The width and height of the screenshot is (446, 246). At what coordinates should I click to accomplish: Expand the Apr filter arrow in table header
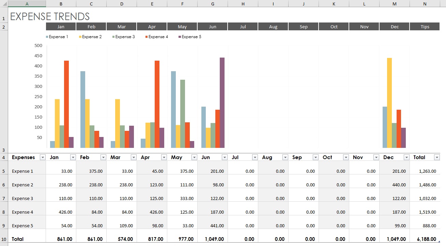click(x=164, y=157)
